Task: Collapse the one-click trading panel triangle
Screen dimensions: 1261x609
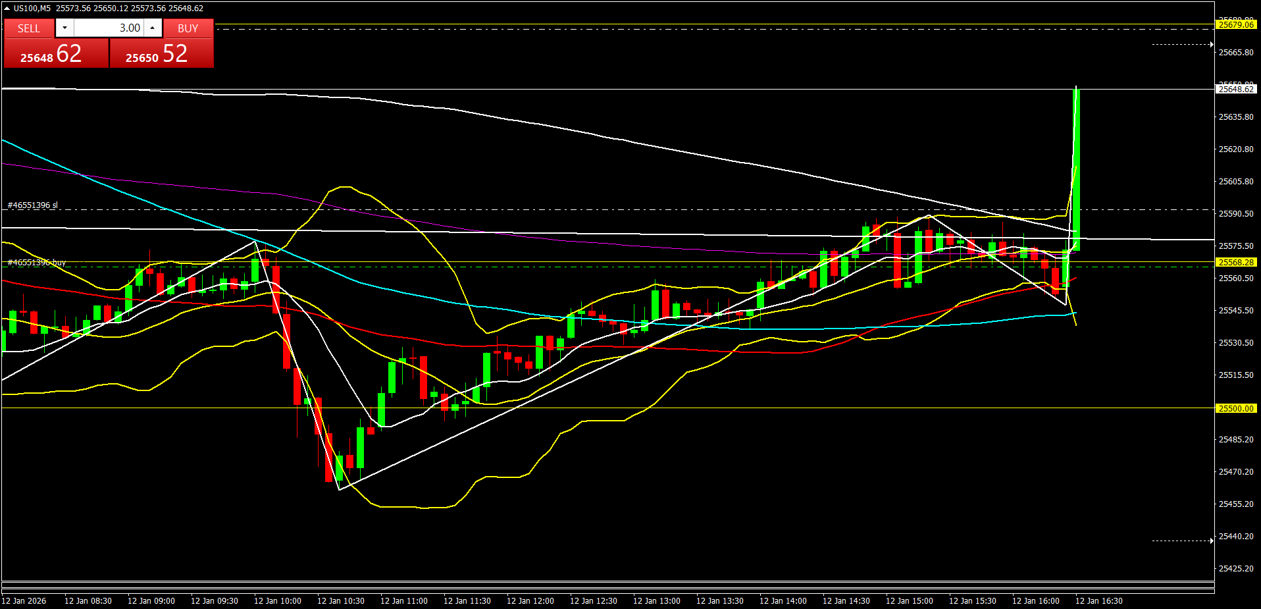Action: click(x=7, y=9)
